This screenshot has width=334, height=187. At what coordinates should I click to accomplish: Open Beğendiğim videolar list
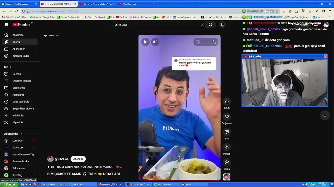[x=20, y=109]
